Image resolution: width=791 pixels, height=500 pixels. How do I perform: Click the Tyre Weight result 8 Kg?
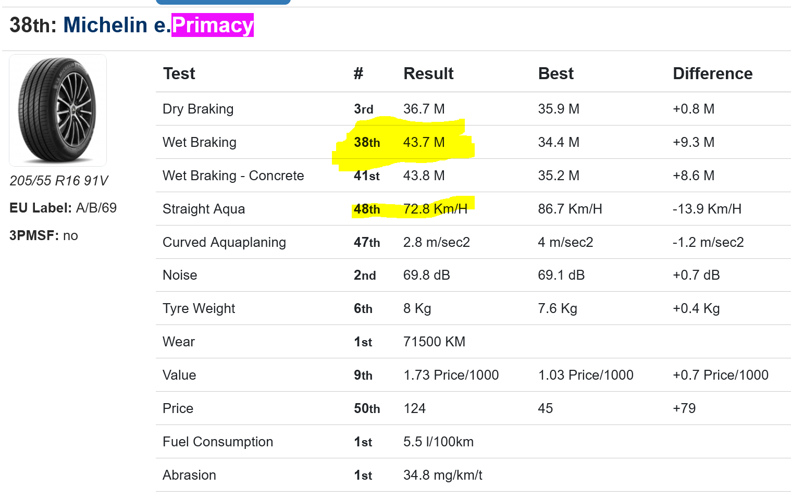click(x=417, y=308)
